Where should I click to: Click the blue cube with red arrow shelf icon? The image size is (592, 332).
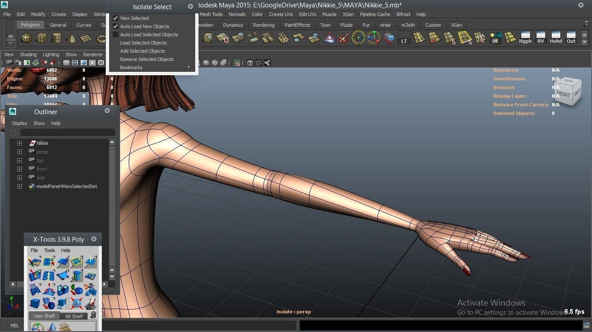click(x=390, y=38)
